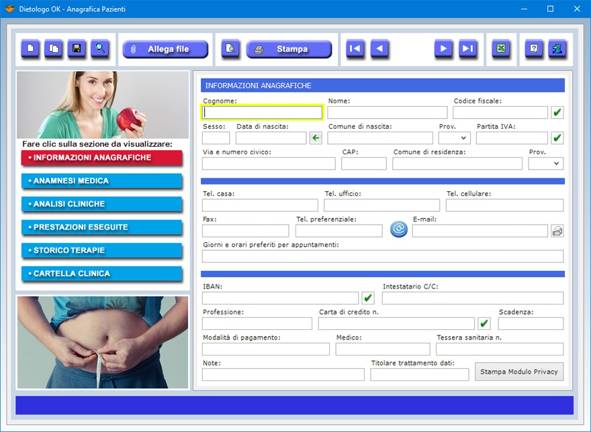Click waist measuring tape photo
The width and height of the screenshot is (591, 432).
pos(103,342)
